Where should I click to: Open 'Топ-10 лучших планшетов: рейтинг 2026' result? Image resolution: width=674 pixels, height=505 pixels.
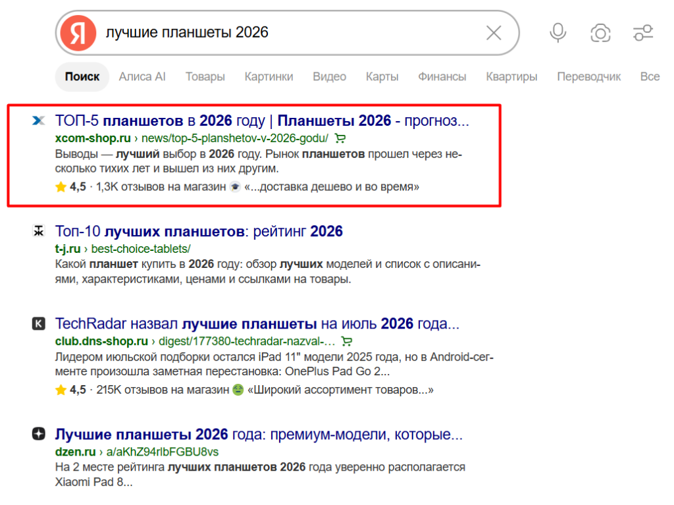[199, 231]
